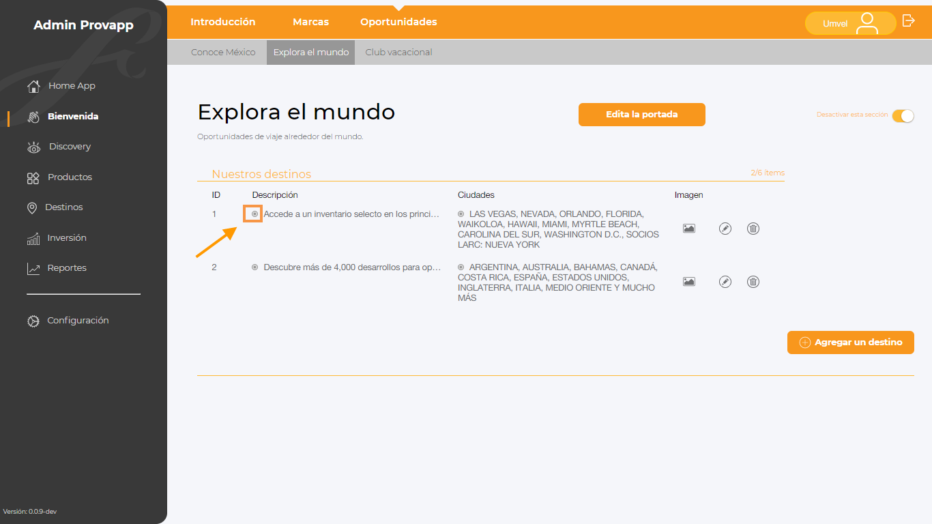Open the Umvel user profile button
The height and width of the screenshot is (524, 932).
850,23
